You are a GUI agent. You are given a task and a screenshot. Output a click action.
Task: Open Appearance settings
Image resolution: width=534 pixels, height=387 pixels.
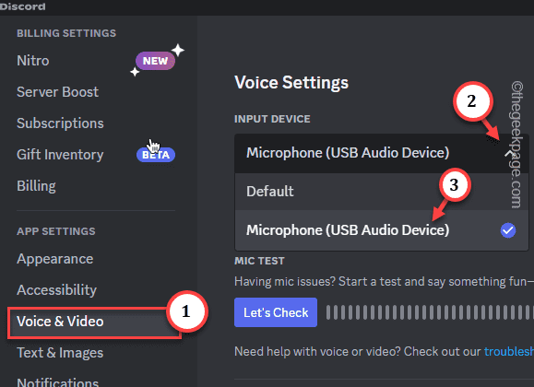pos(54,259)
